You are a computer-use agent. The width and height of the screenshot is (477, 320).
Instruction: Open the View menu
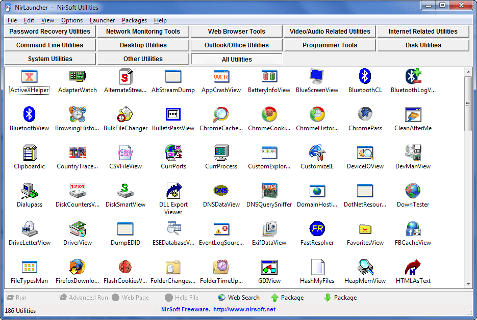click(47, 20)
